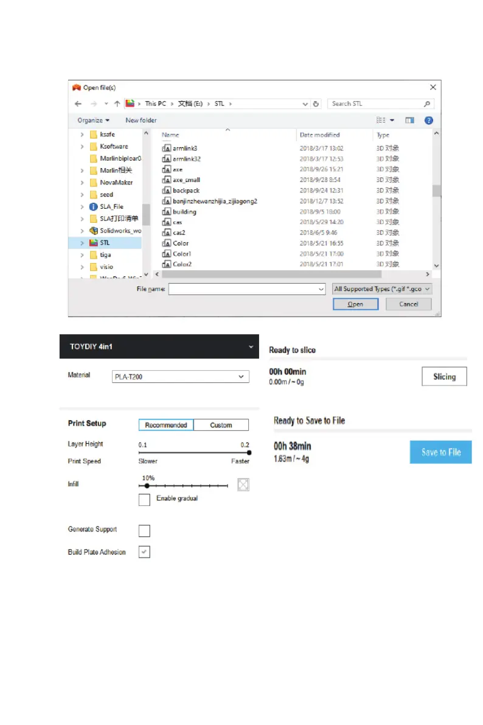Screen dimensions: 483x725
Task: Expand the NovaMaker folder node
Action: pos(82,183)
